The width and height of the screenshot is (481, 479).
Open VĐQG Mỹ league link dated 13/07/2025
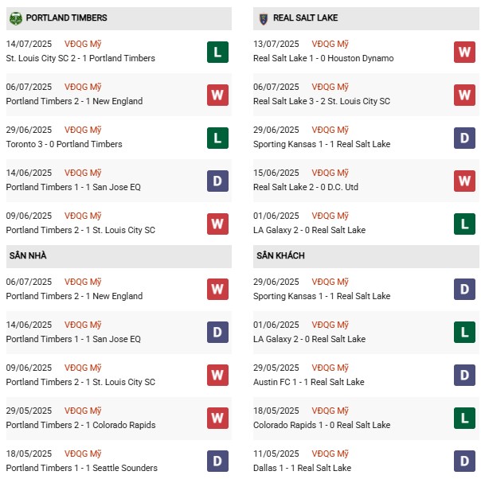[x=330, y=44]
